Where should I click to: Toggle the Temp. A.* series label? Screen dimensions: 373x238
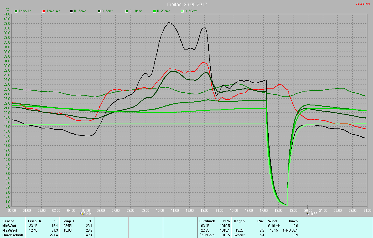click(53, 11)
